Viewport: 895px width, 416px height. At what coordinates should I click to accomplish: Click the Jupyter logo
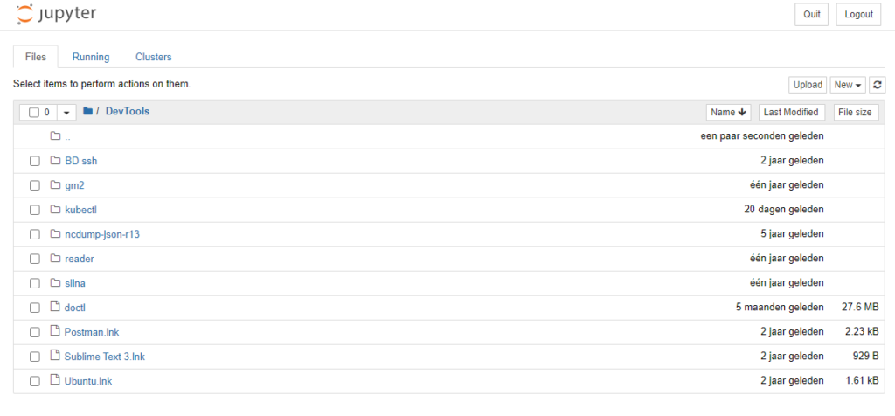56,14
